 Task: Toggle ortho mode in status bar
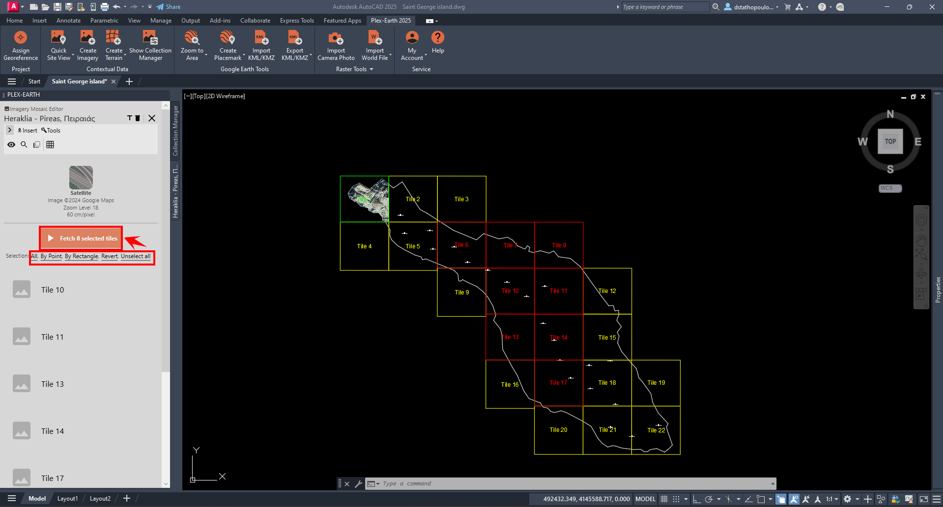[x=697, y=499]
